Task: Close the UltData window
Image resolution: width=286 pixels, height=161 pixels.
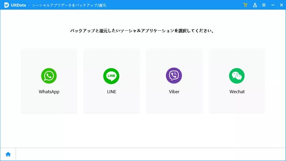Action: 281,5
